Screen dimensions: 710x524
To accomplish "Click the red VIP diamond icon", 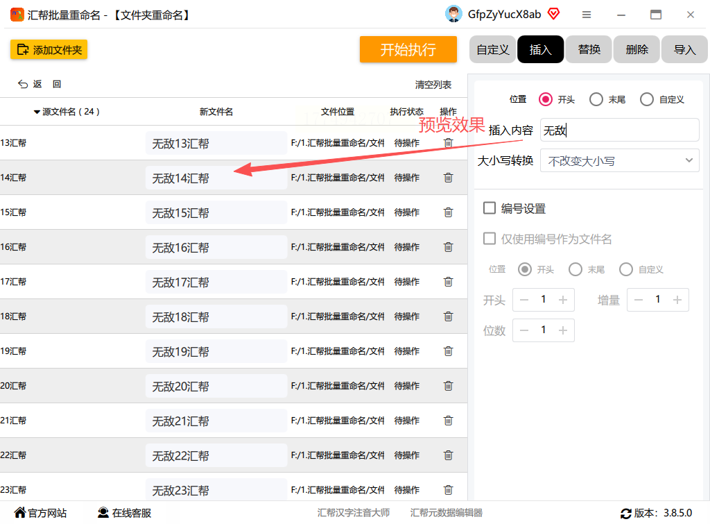I will (x=553, y=14).
